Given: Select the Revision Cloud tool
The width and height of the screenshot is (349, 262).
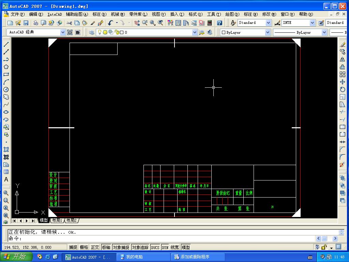Looking at the screenshot, I should [x=6, y=97].
